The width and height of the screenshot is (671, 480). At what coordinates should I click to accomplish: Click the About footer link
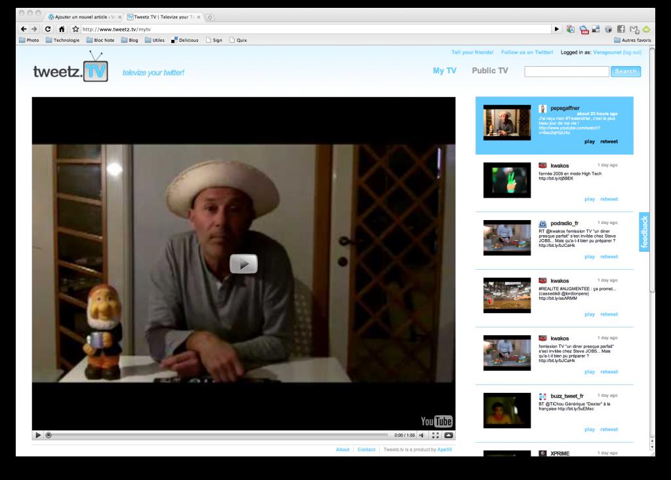click(x=342, y=449)
